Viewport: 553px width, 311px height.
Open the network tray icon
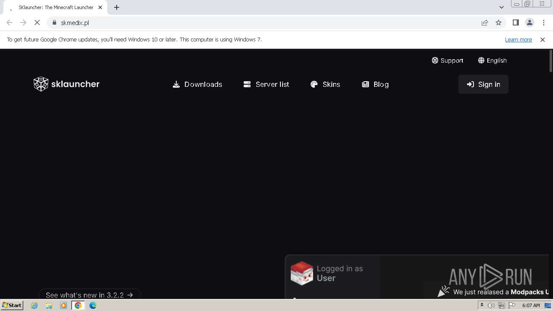pyautogui.click(x=502, y=305)
